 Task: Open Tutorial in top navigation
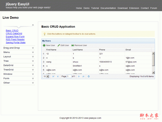(x=95, y=8)
